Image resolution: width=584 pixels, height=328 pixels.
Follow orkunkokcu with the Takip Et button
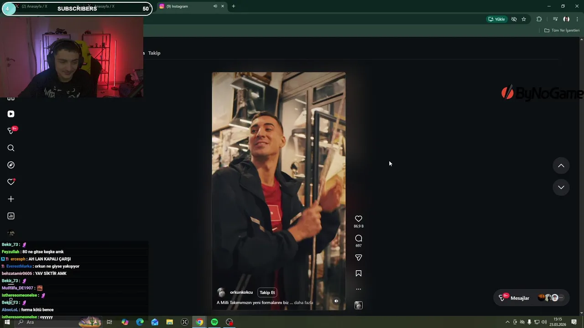267,292
